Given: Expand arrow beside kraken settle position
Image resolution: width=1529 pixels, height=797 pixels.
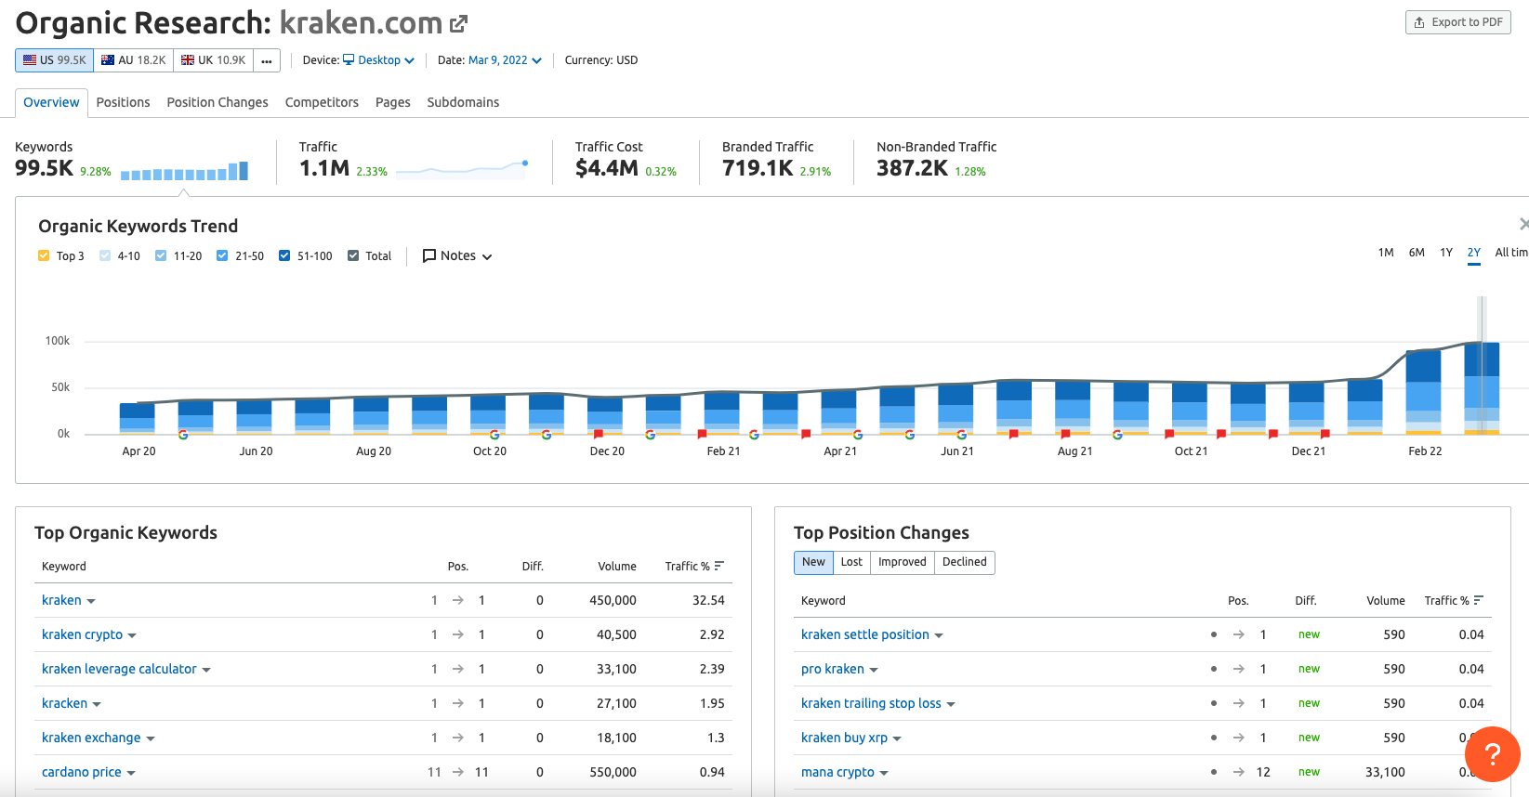Looking at the screenshot, I should 939,636.
